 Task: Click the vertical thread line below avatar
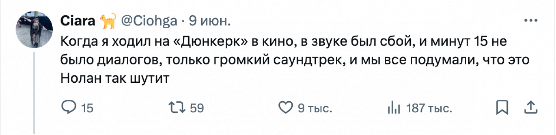click(x=34, y=93)
